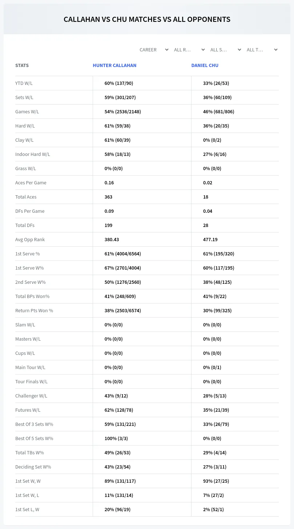This screenshot has width=294, height=529.
Task: Click Callahan's Total Aces value 363
Action: 108,197
